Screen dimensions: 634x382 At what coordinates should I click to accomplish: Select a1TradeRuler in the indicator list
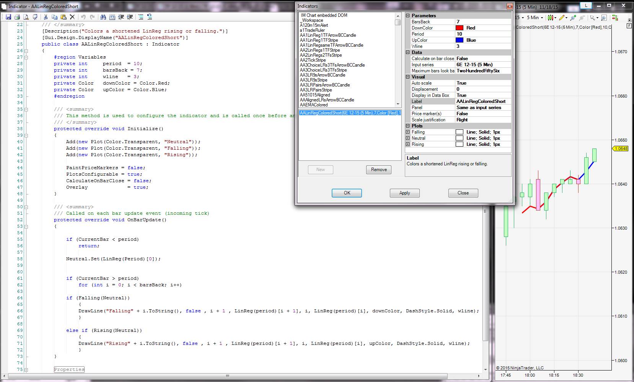(x=312, y=30)
